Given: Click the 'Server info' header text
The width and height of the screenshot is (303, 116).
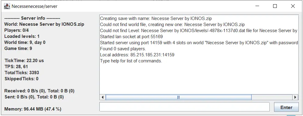Looking at the screenshot, I should point(32,18).
